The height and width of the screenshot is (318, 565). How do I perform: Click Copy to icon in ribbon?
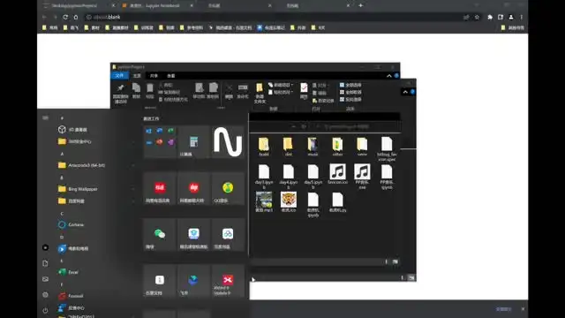214,90
